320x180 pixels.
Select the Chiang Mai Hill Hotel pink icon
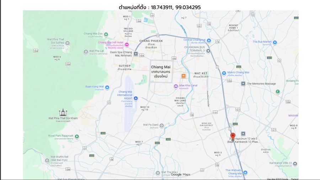coord(127,44)
